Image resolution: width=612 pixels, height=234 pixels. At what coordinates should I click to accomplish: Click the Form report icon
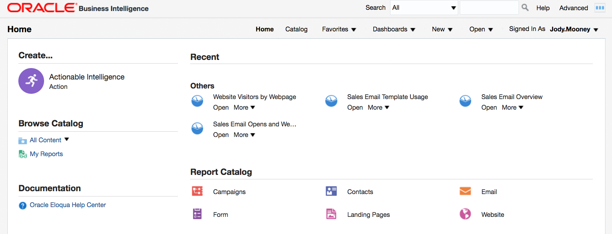coord(197,214)
